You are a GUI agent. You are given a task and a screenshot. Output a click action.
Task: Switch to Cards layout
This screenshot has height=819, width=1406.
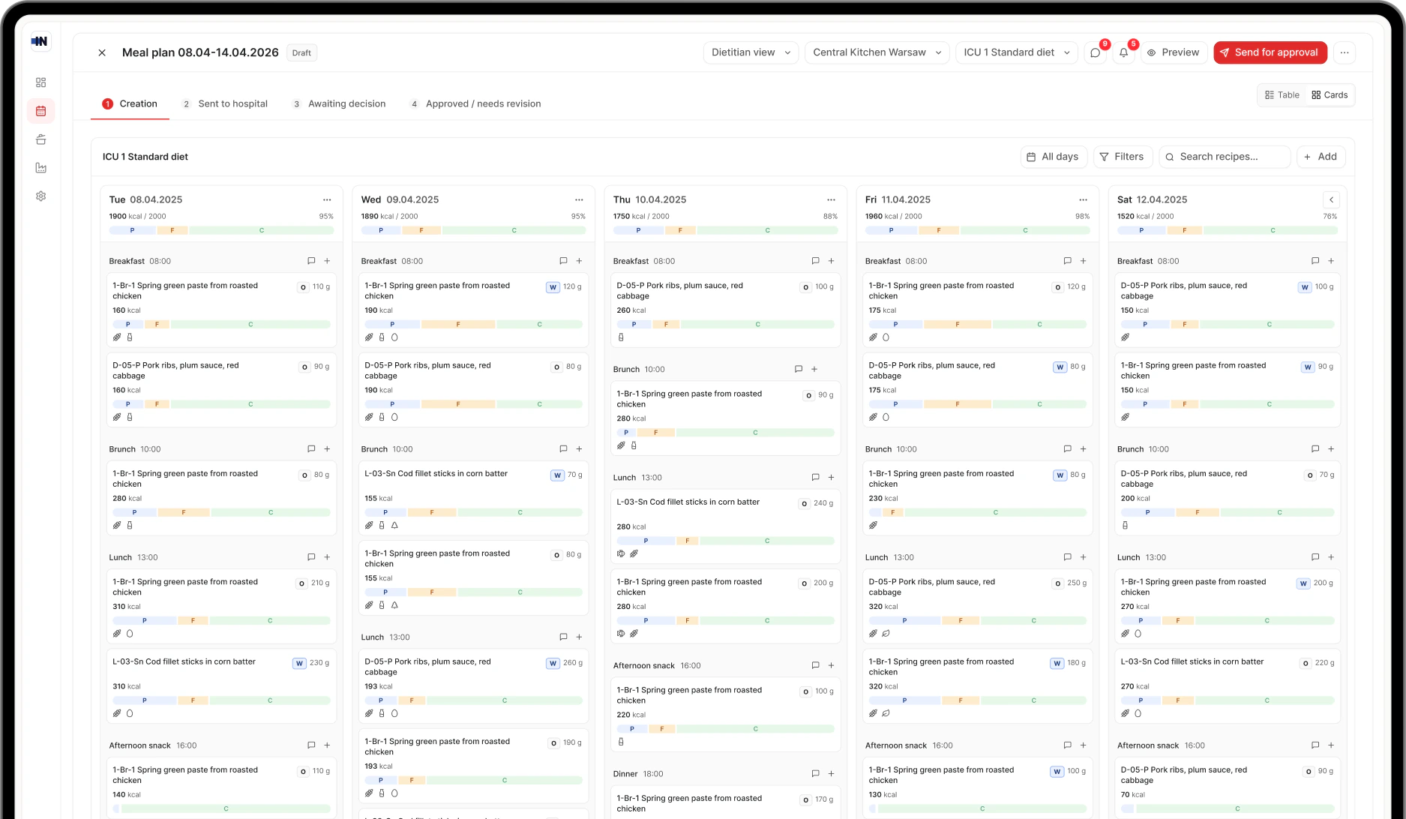coord(1330,95)
